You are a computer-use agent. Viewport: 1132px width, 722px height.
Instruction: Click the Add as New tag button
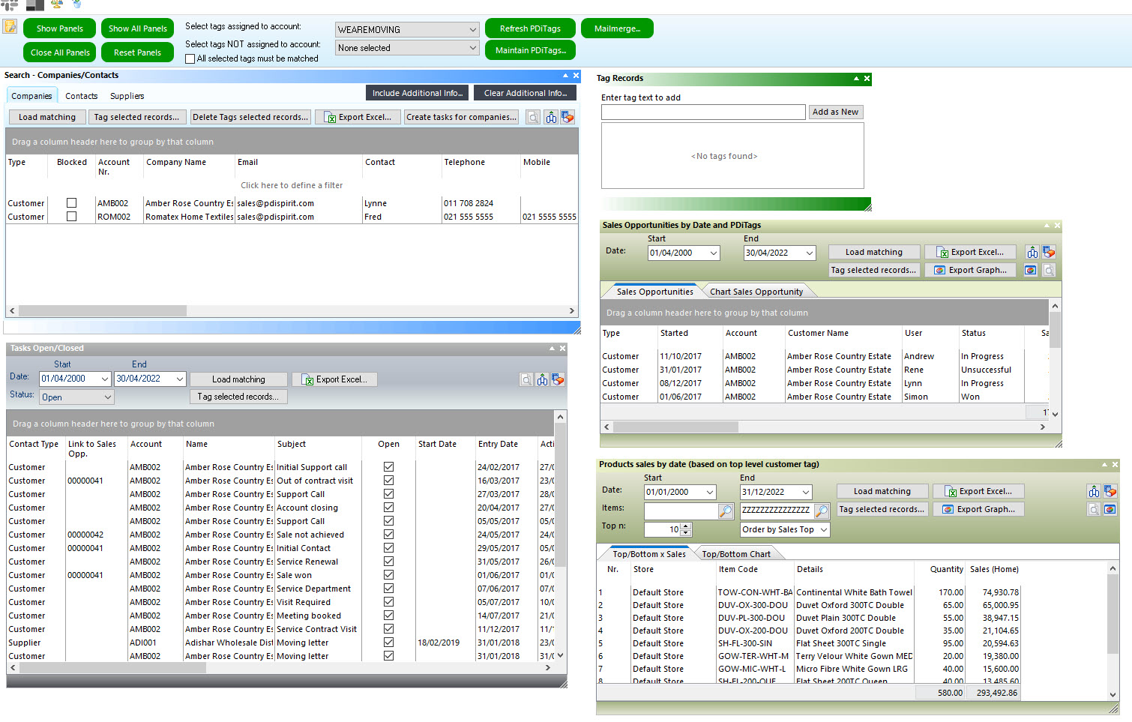click(x=835, y=112)
